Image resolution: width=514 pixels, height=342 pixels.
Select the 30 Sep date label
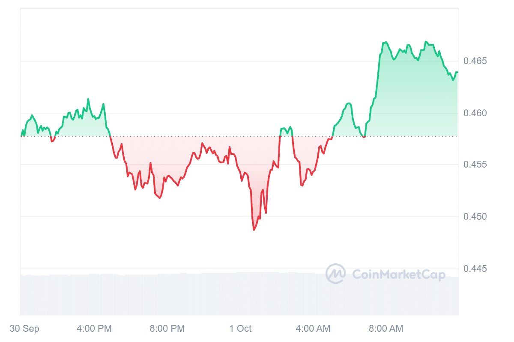(24, 329)
